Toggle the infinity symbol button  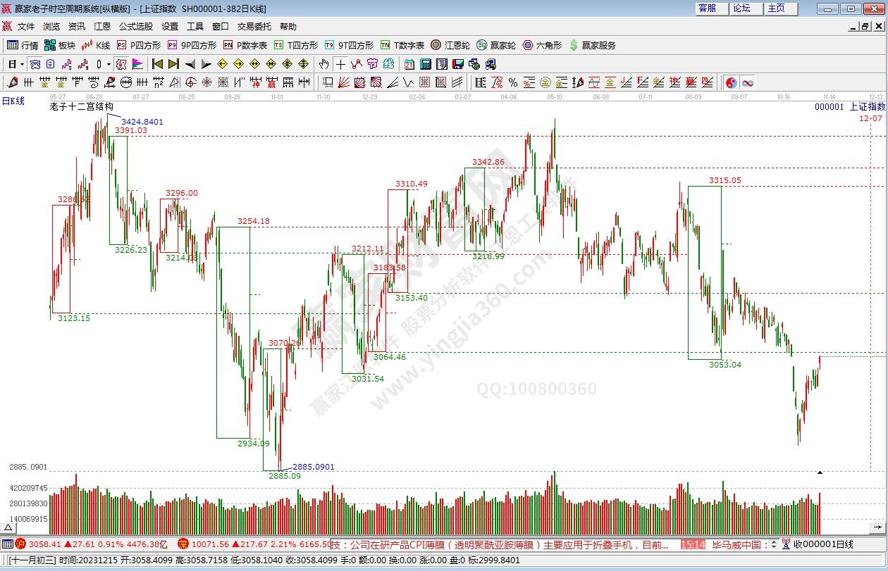(x=747, y=82)
